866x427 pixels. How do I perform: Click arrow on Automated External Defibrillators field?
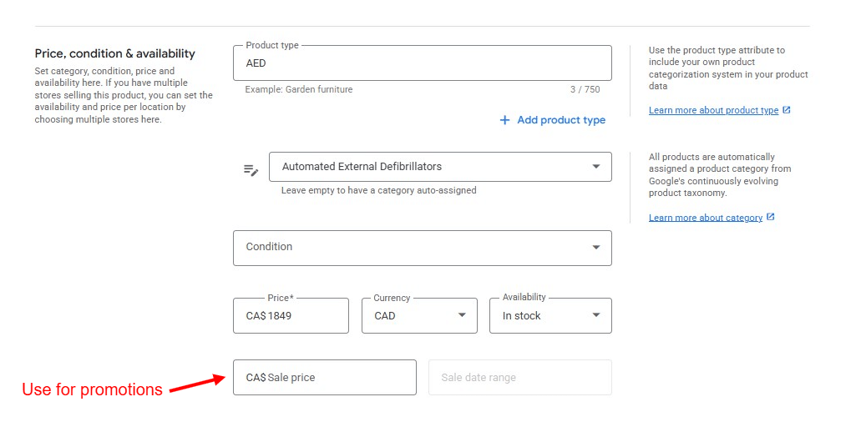pyautogui.click(x=595, y=167)
